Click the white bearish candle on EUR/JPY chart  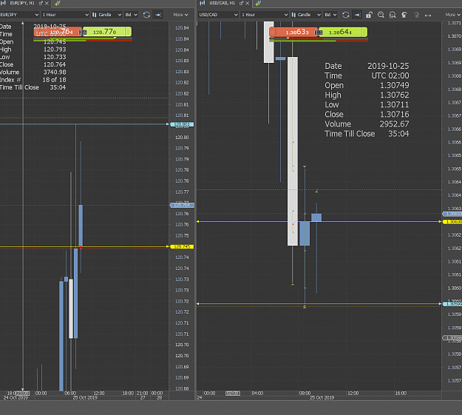(71, 308)
